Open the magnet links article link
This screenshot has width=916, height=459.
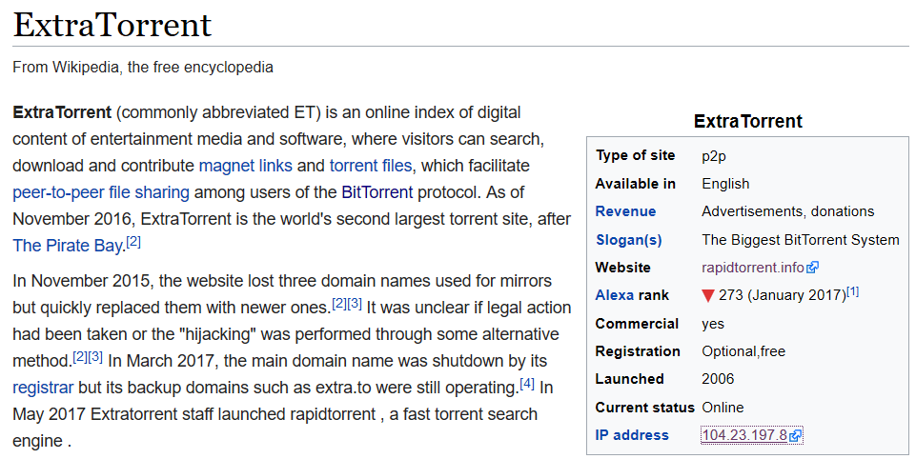click(245, 166)
